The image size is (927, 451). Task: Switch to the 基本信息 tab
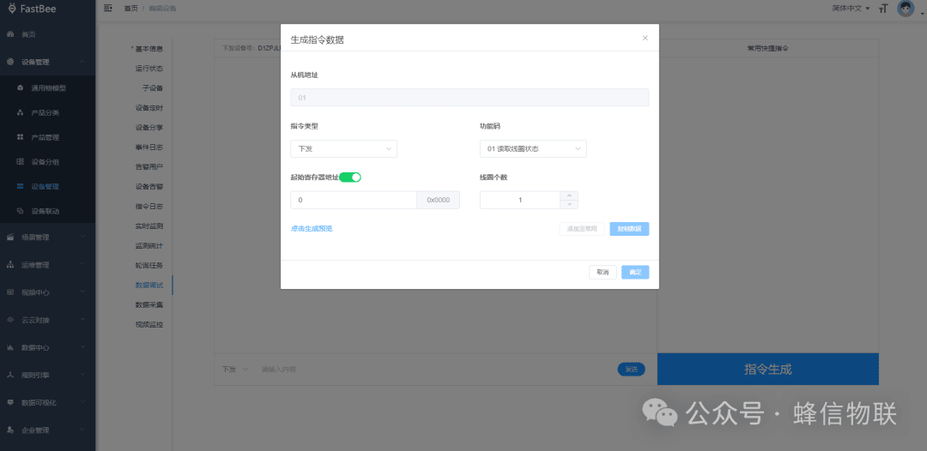[148, 49]
